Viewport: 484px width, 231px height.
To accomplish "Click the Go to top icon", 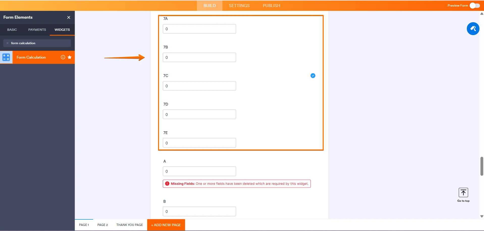I will pos(463,192).
